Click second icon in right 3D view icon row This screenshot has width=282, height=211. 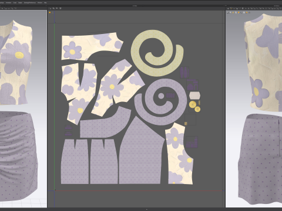click(230, 12)
